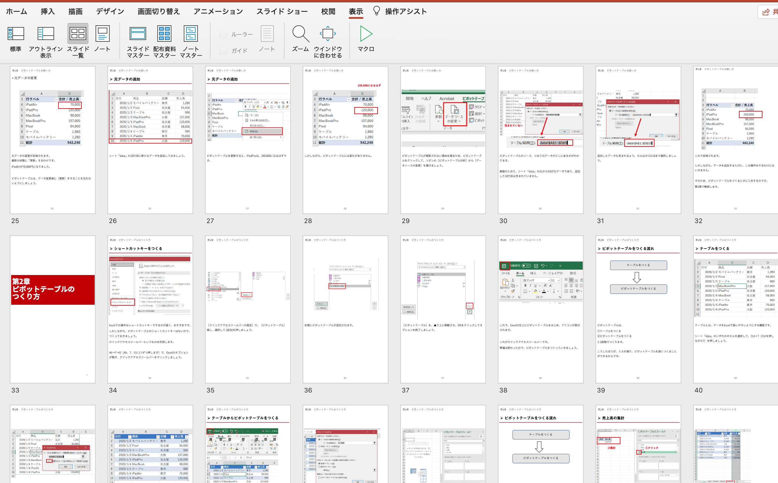
Task: Open スライドマスター view
Action: 138,41
